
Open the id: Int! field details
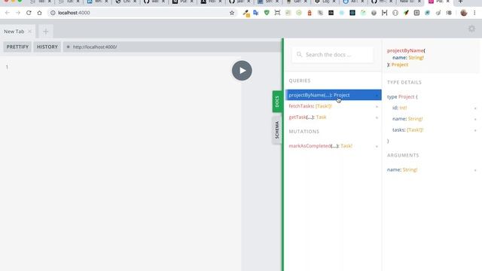coord(400,108)
